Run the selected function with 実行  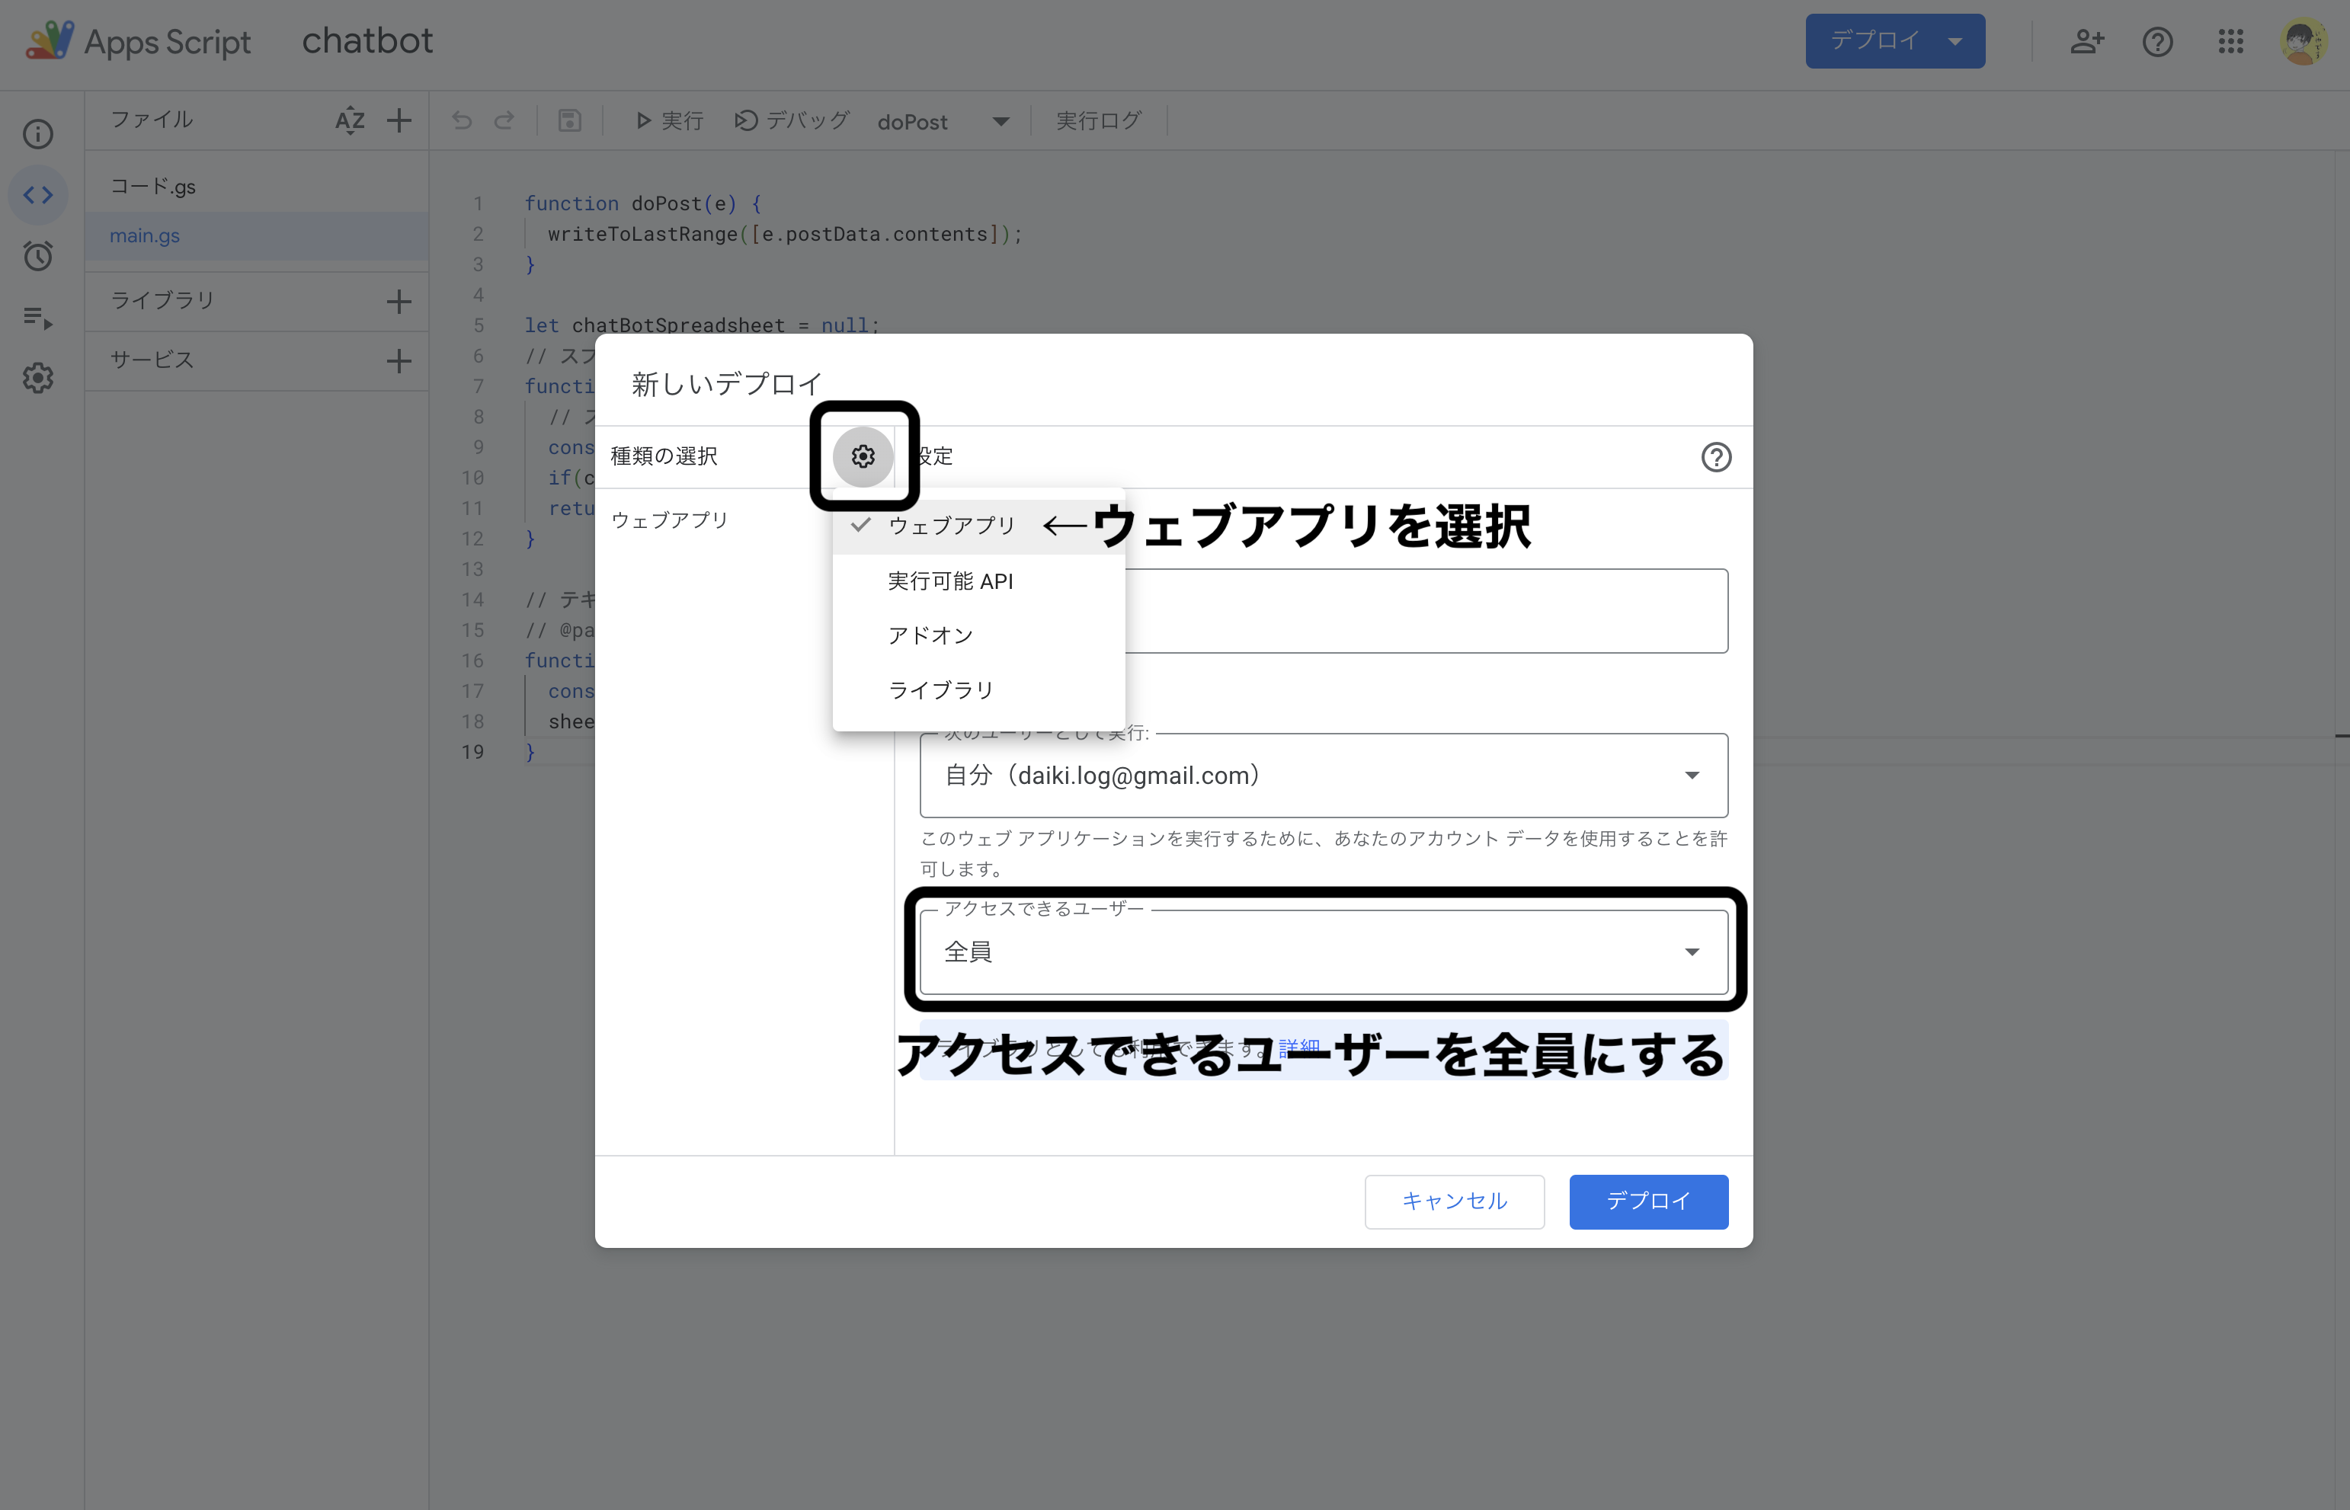pos(670,120)
